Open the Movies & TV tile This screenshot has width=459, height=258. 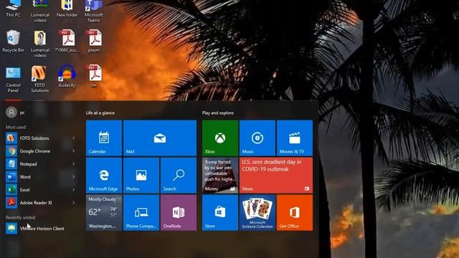click(x=295, y=138)
